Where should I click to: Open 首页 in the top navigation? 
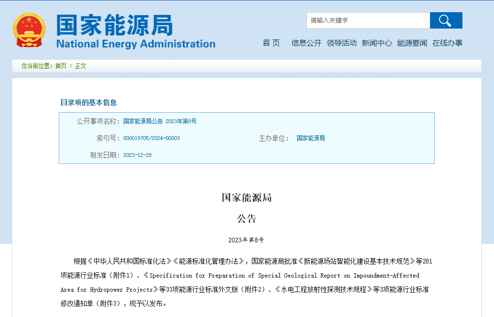271,43
